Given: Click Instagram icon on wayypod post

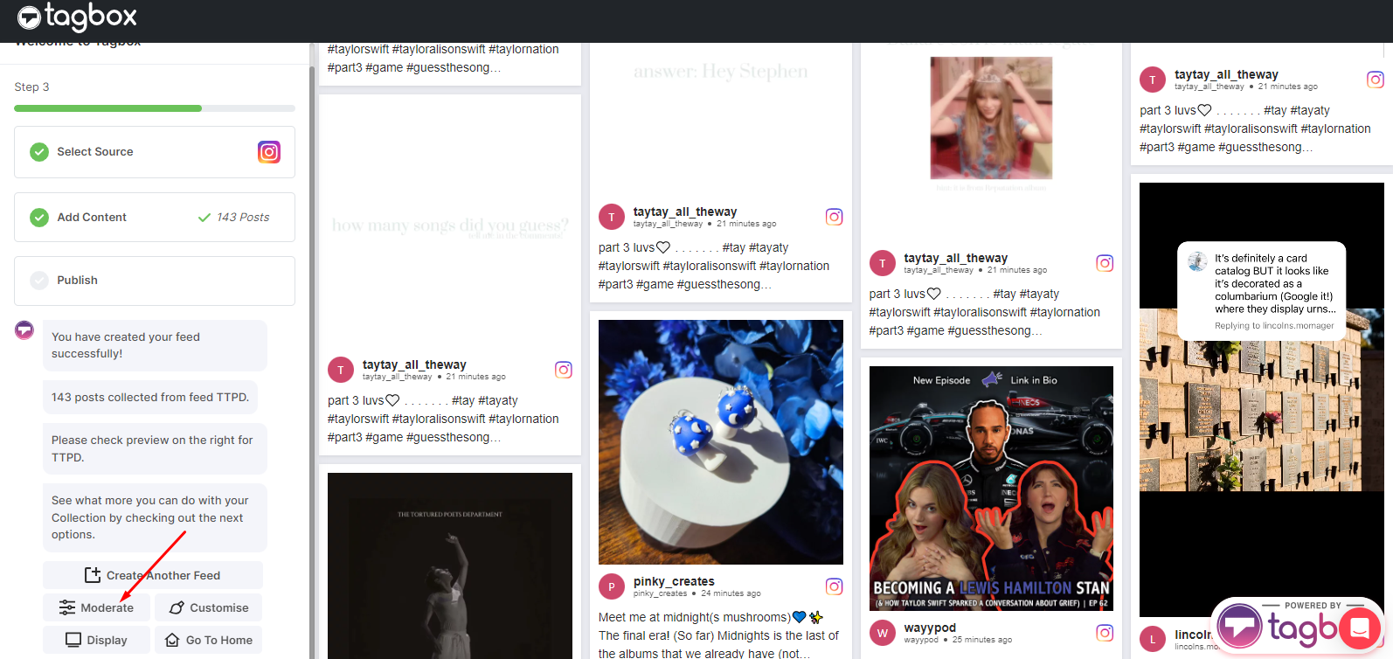Looking at the screenshot, I should click(1105, 633).
